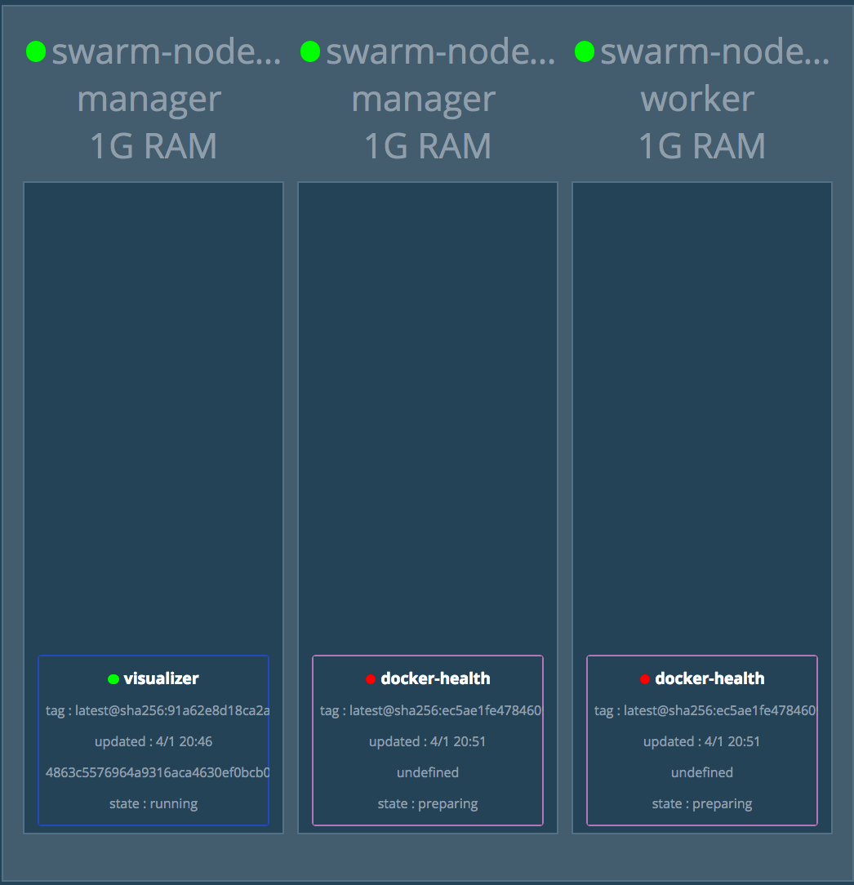Toggle the preparing state on middle docker-health card
This screenshot has width=854, height=885.
[427, 803]
